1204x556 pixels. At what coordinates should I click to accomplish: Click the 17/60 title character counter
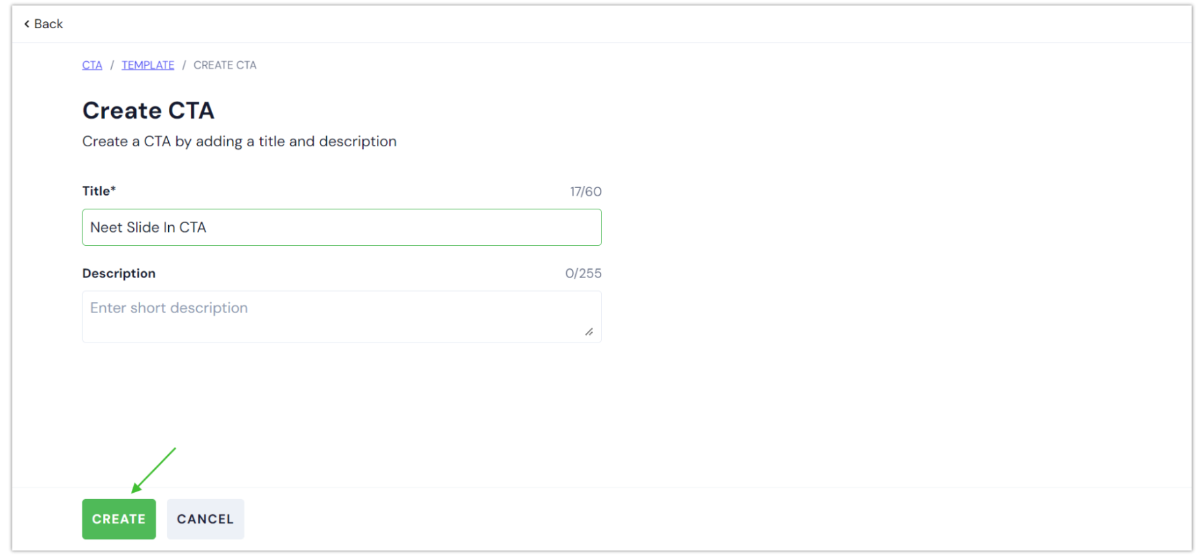tap(585, 192)
